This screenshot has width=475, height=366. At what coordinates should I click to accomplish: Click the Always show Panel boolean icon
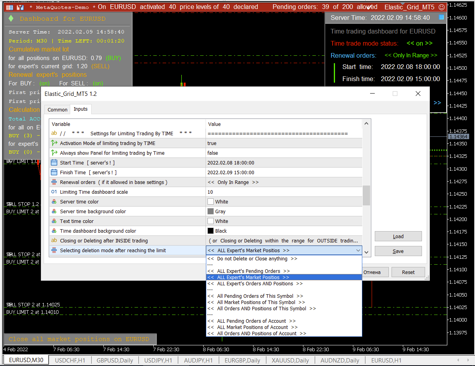coord(54,153)
